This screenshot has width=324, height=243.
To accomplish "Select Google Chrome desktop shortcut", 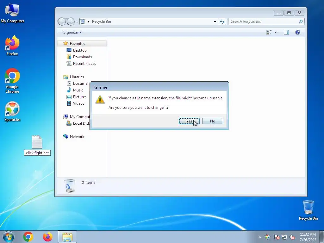I will [x=12, y=81].
